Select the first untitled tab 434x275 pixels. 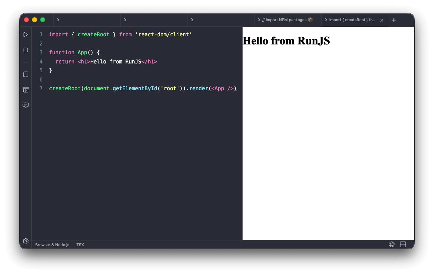(87, 20)
